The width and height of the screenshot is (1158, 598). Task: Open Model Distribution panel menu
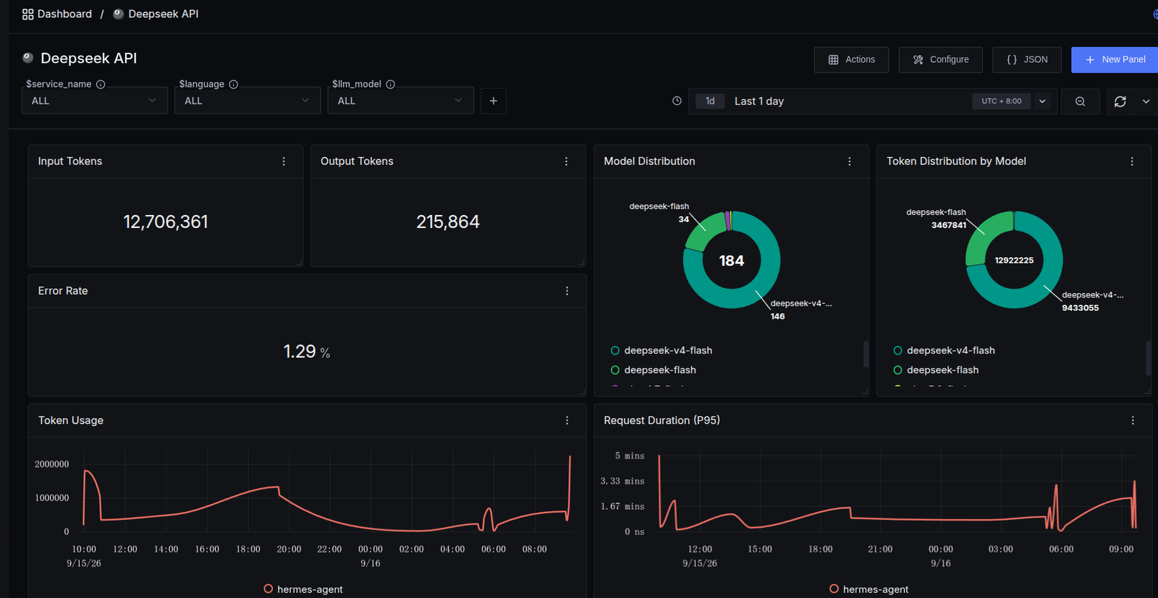click(850, 161)
